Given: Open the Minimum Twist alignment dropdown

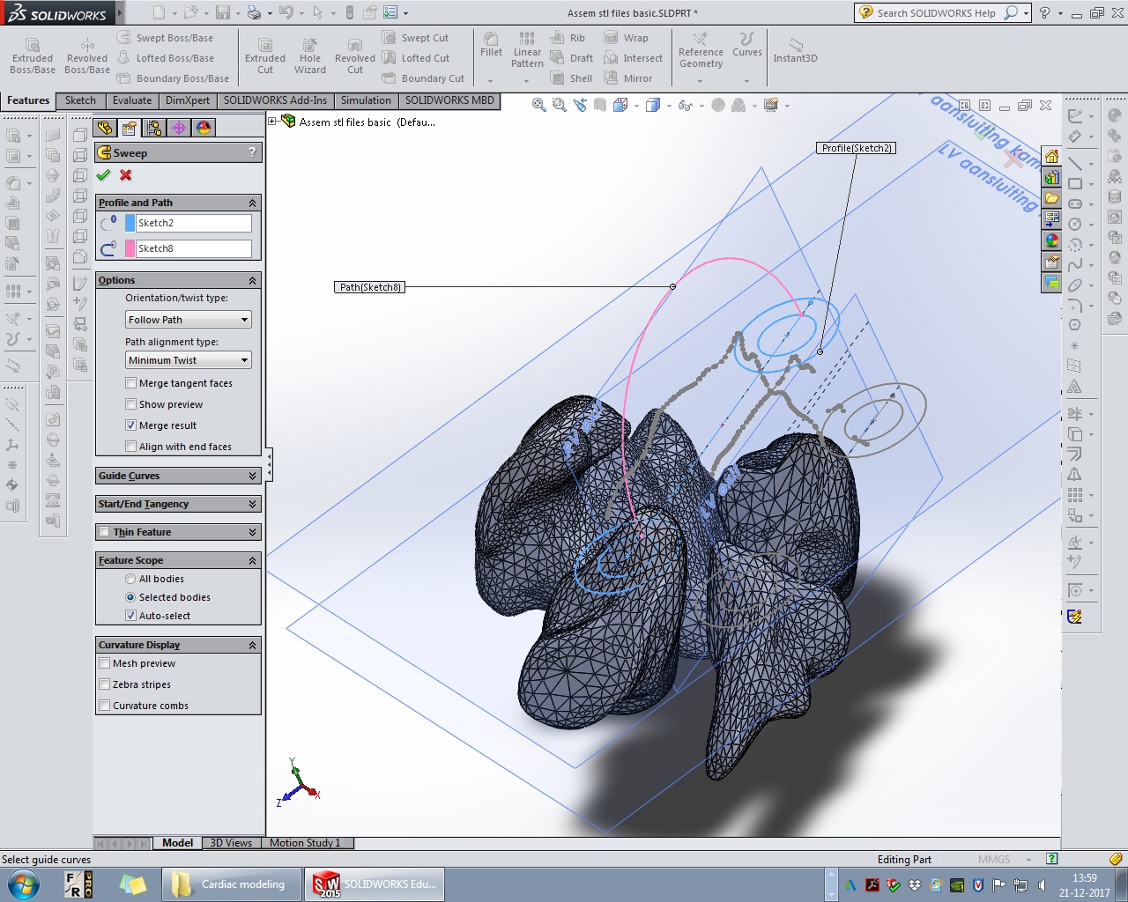Looking at the screenshot, I should tap(189, 360).
